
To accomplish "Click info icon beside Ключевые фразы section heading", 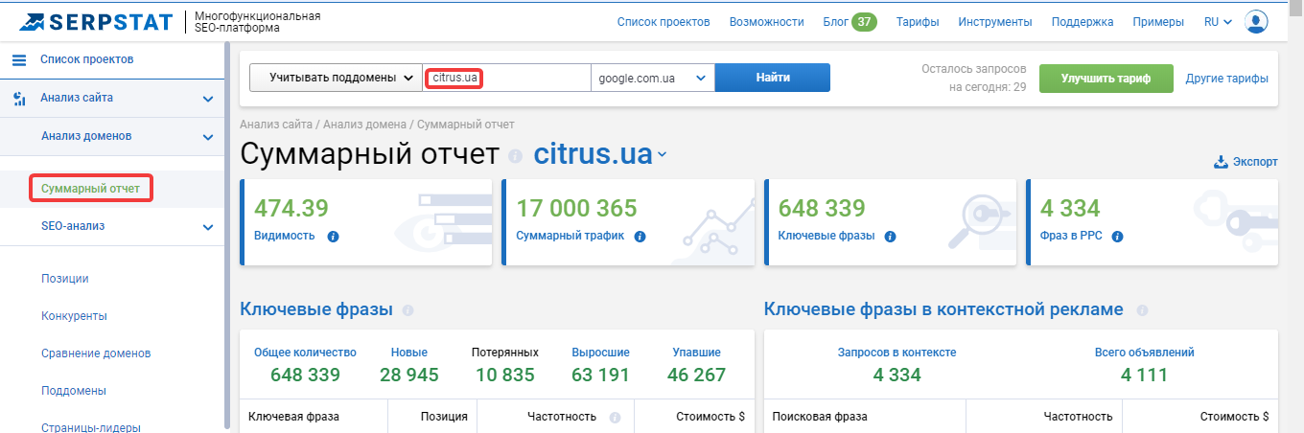I will (x=407, y=310).
